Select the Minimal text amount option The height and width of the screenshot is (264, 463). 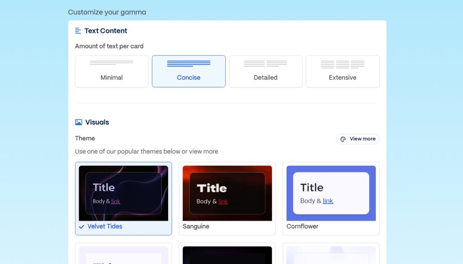pos(111,71)
